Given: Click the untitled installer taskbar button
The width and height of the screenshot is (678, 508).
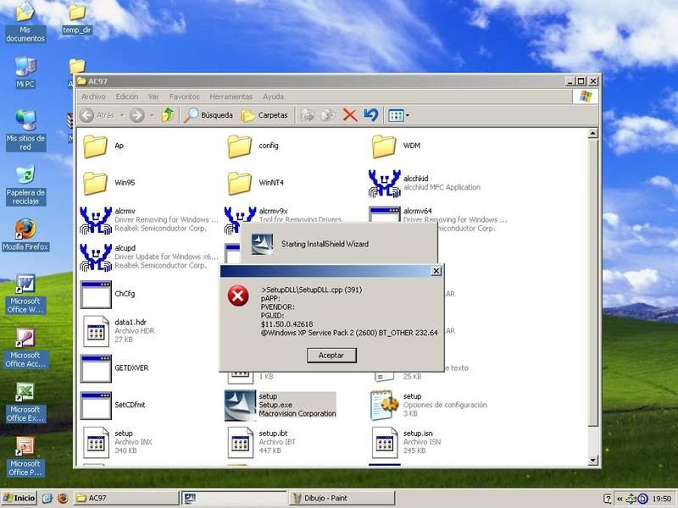Looking at the screenshot, I should click(x=234, y=498).
